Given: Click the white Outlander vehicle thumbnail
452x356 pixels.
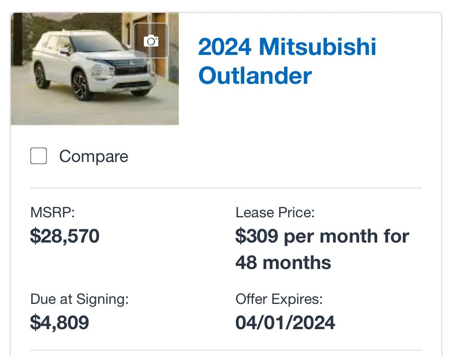Looking at the screenshot, I should pyautogui.click(x=95, y=69).
